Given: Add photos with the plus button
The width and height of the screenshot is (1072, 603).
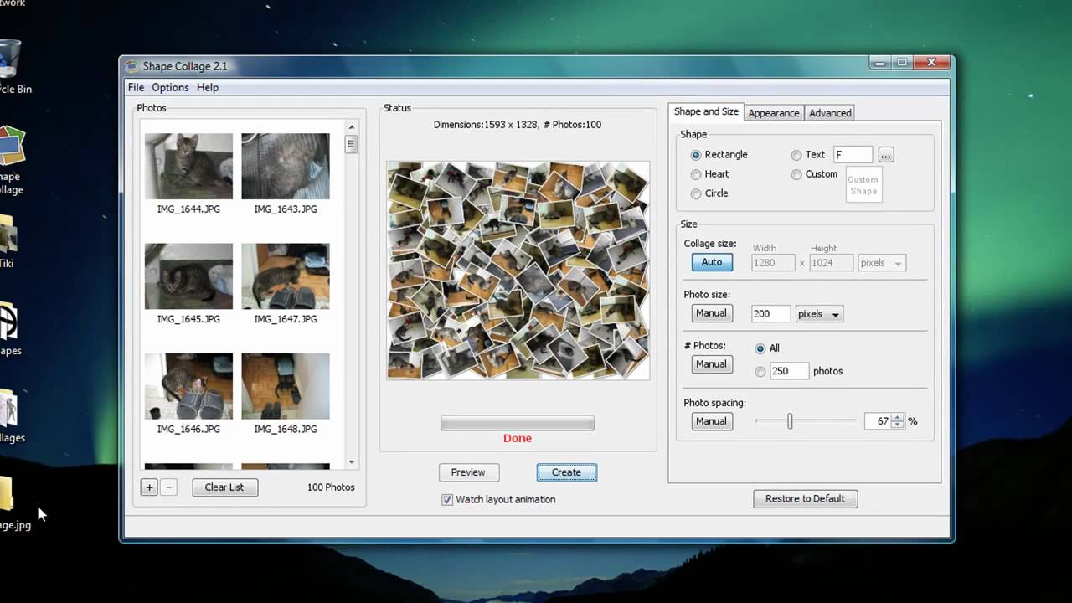Looking at the screenshot, I should pos(149,487).
